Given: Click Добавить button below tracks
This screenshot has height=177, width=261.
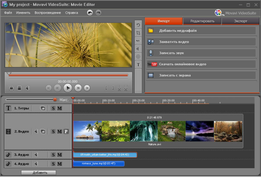Looking at the screenshot, I should 39,173.
